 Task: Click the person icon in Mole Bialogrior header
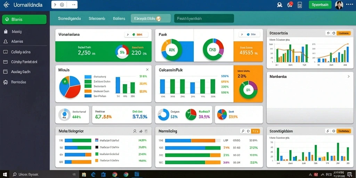pyautogui.click(x=135, y=131)
